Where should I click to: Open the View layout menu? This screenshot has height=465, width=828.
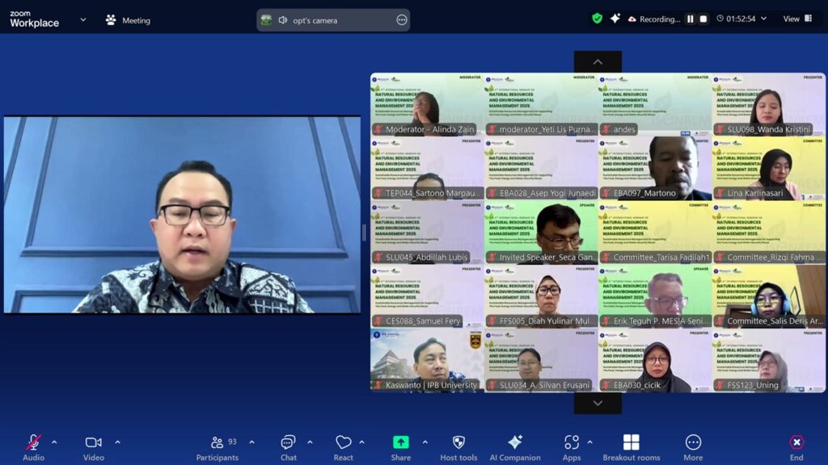pyautogui.click(x=797, y=19)
